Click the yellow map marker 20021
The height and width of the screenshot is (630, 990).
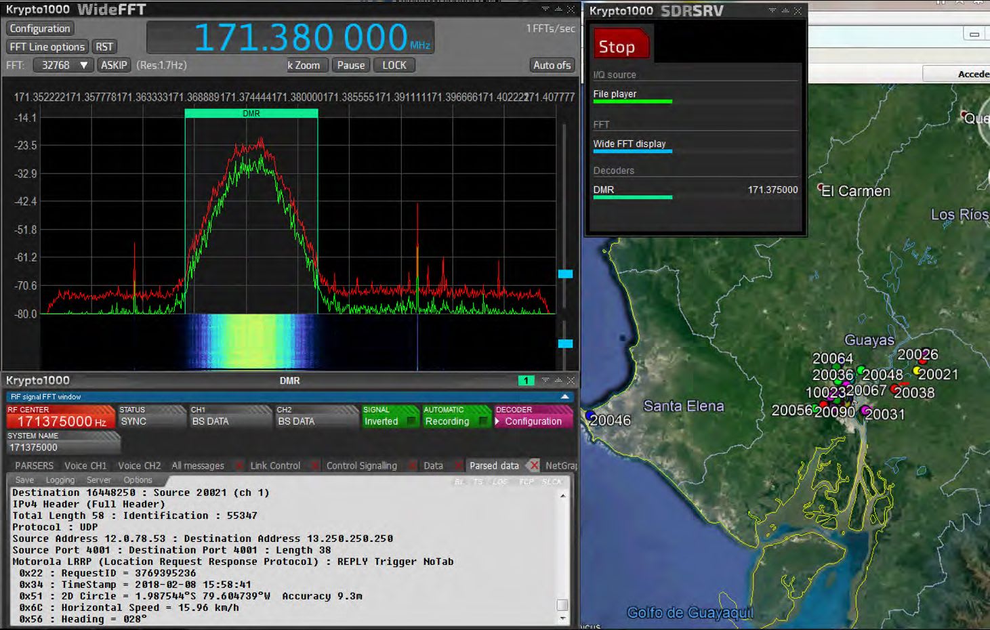point(917,371)
